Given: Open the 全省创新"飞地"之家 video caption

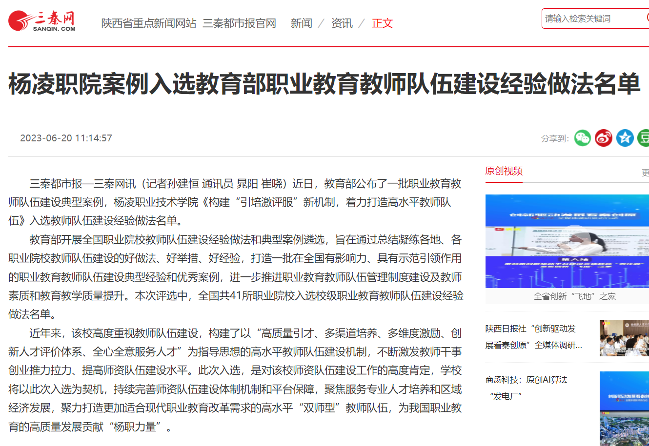Looking at the screenshot, I should point(574,296).
